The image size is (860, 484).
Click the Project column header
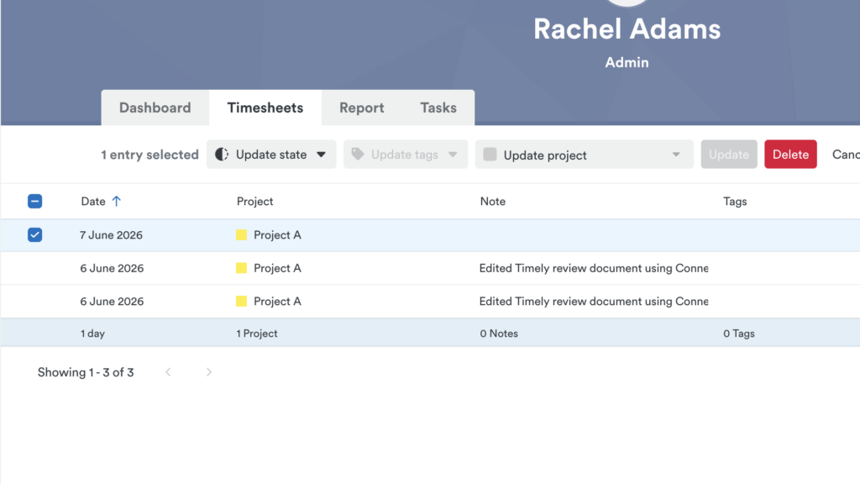254,202
